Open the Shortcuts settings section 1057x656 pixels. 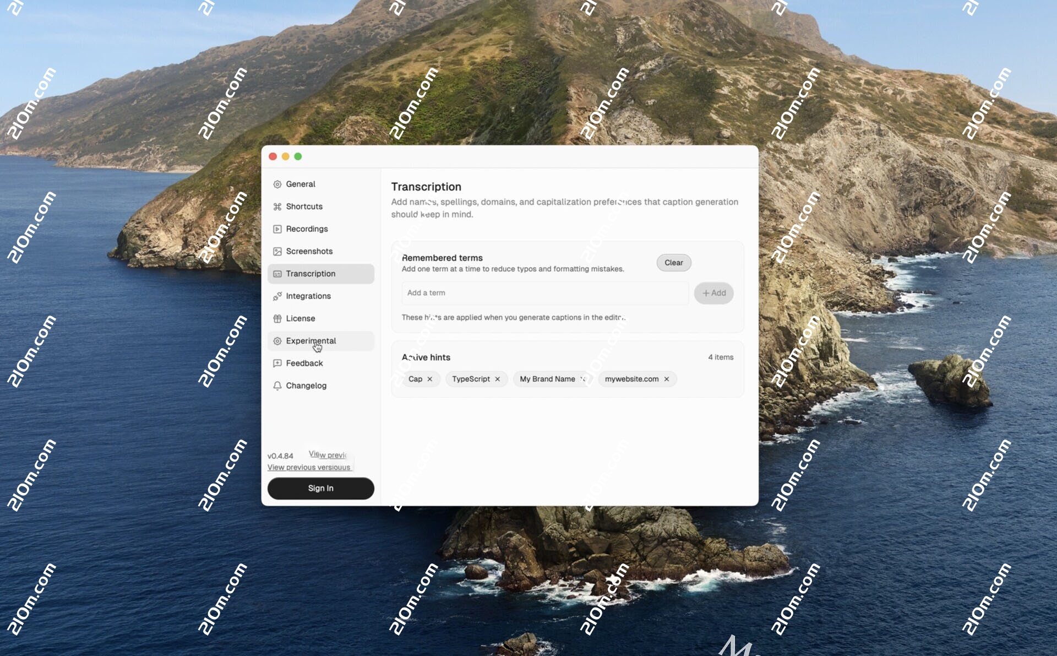pyautogui.click(x=321, y=207)
